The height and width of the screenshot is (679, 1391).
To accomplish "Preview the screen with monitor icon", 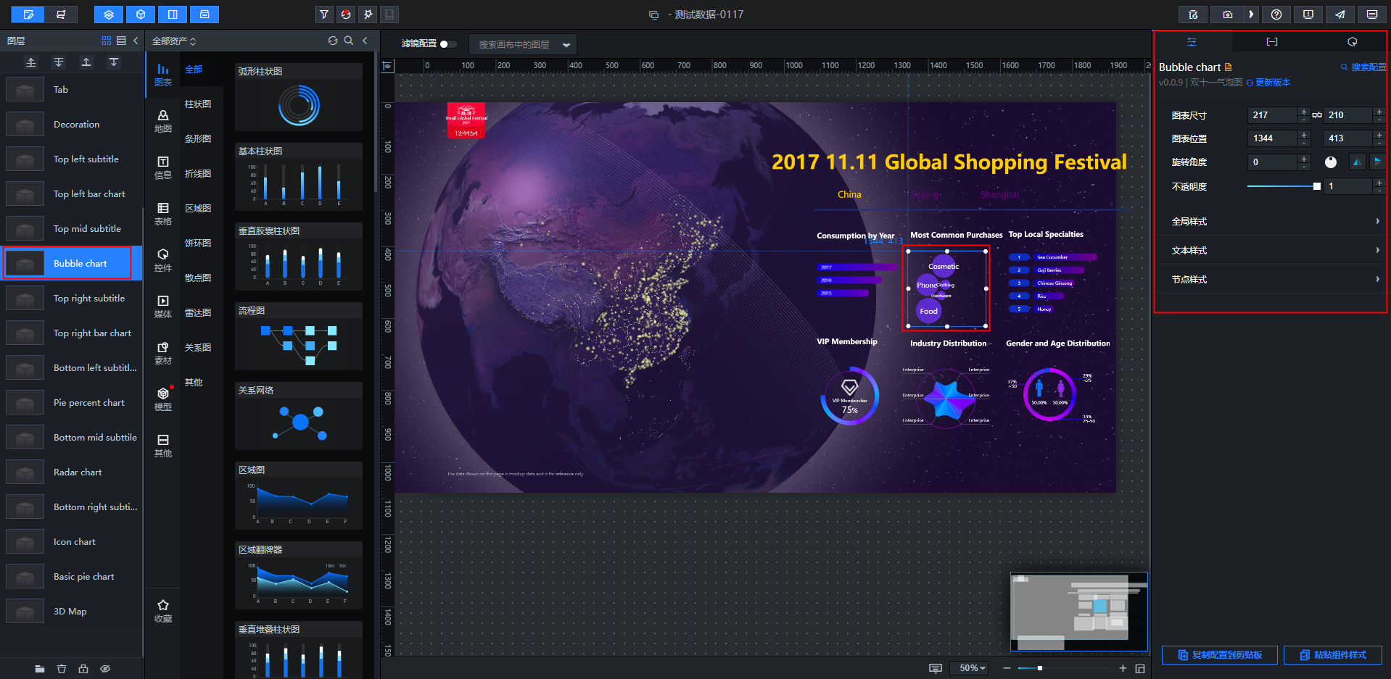I will (x=1372, y=14).
